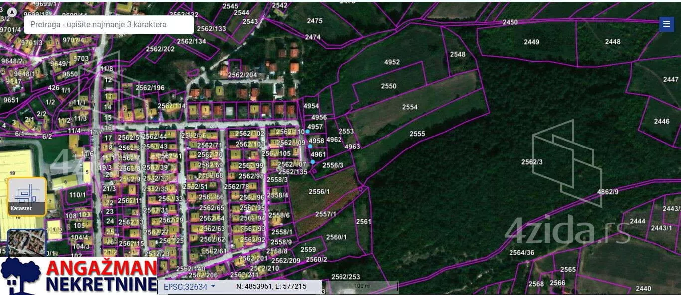Select parcel label 4862/9
This screenshot has width=681, height=295.
607,192
